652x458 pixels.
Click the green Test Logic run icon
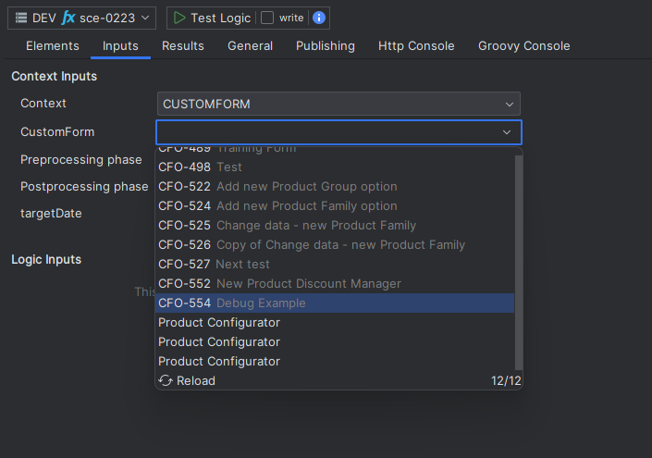179,18
